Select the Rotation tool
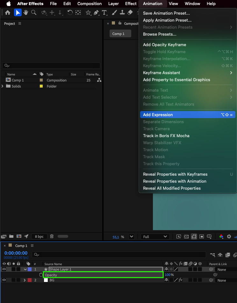Screen dimensions: 237x303 click(x=70, y=13)
